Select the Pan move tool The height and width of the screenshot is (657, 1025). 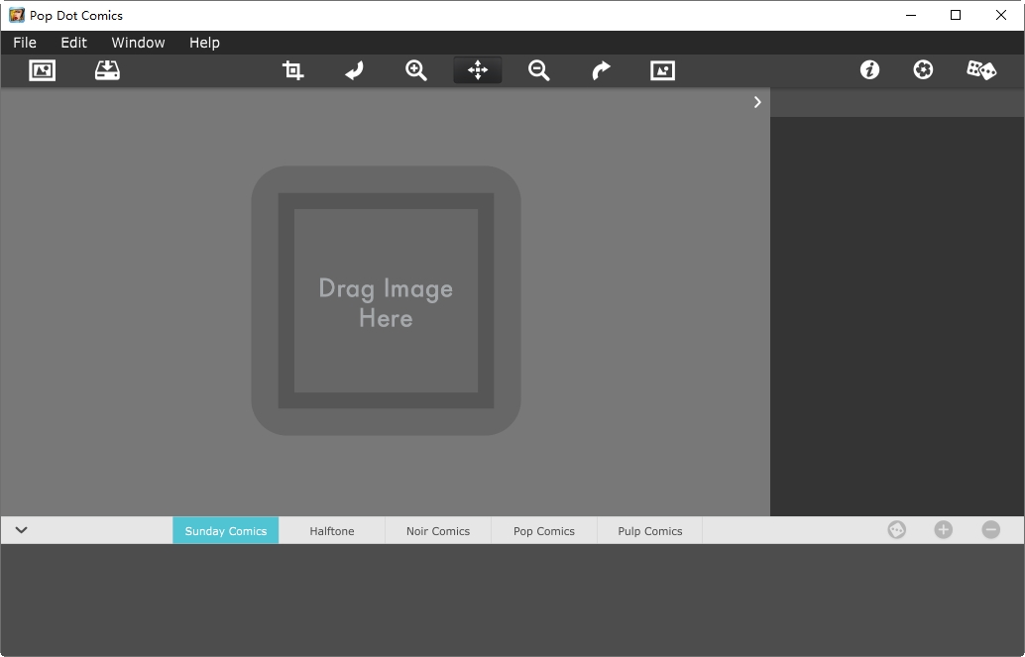coord(478,70)
